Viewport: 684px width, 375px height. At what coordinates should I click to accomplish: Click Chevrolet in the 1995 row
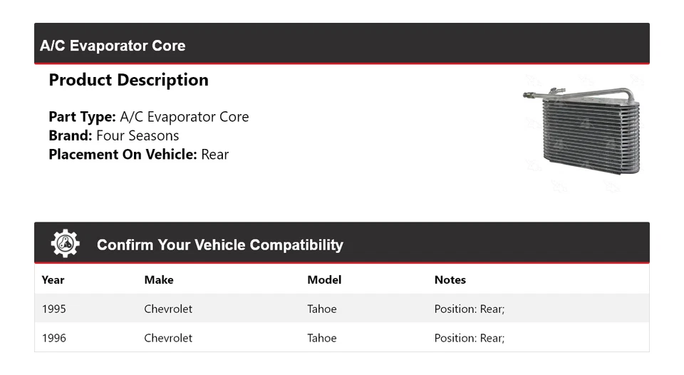point(168,309)
